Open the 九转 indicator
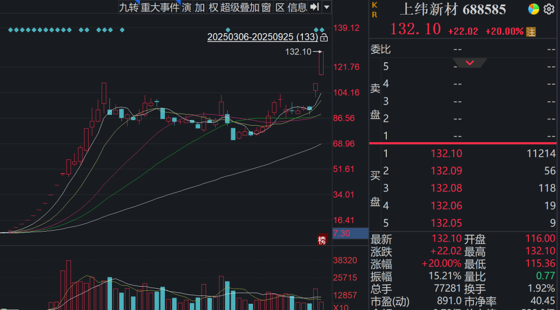Image resolution: width=560 pixels, height=310 pixels. (129, 7)
